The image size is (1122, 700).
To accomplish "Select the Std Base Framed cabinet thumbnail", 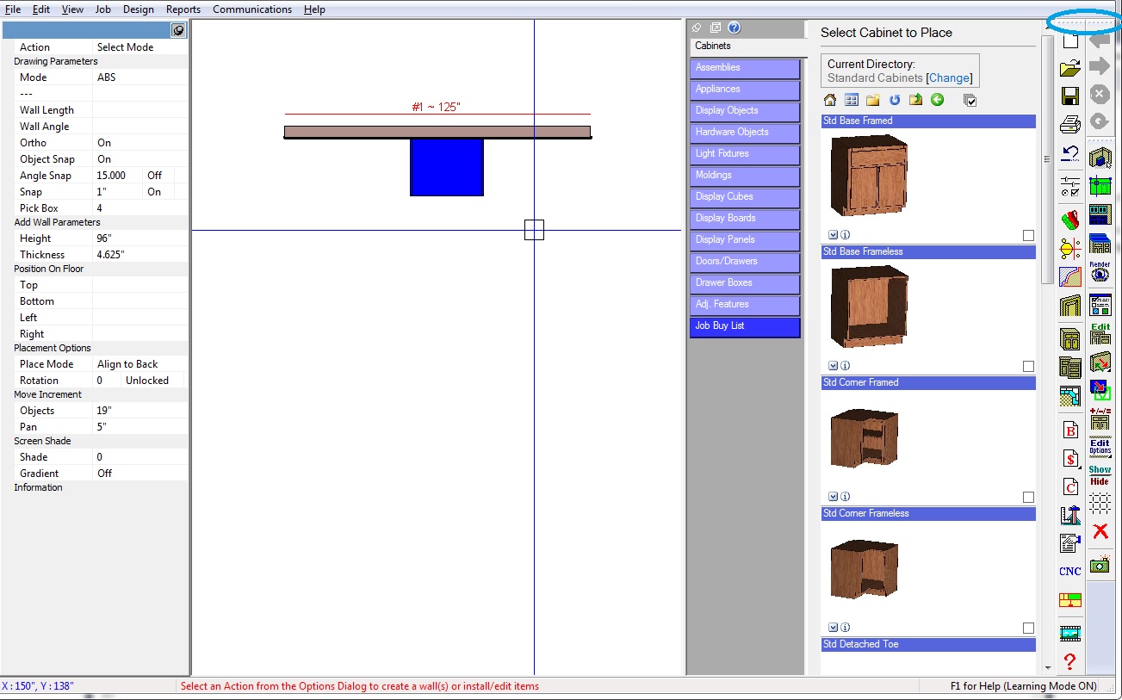I will click(869, 177).
